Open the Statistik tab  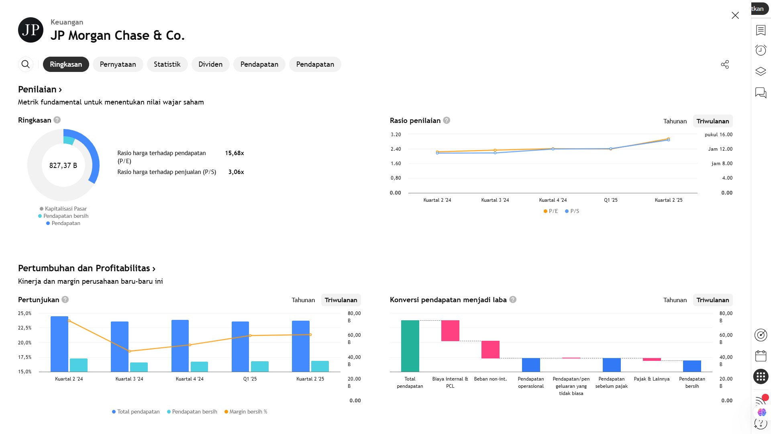167,64
